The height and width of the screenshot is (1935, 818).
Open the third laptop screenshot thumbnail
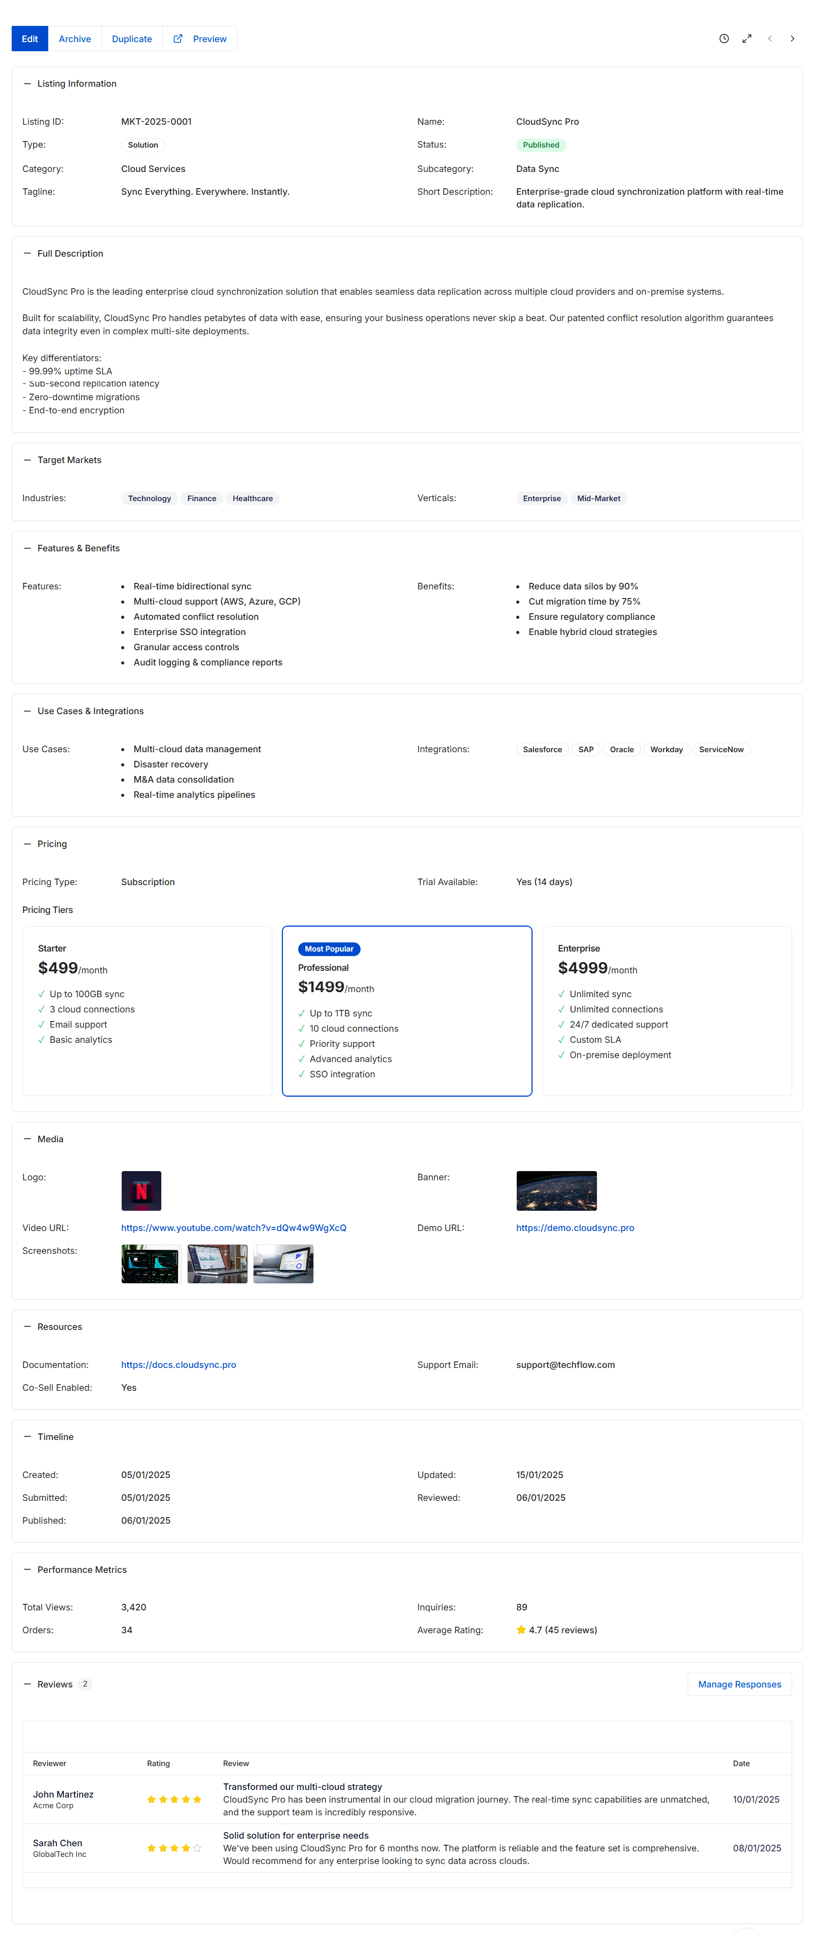click(x=283, y=1264)
